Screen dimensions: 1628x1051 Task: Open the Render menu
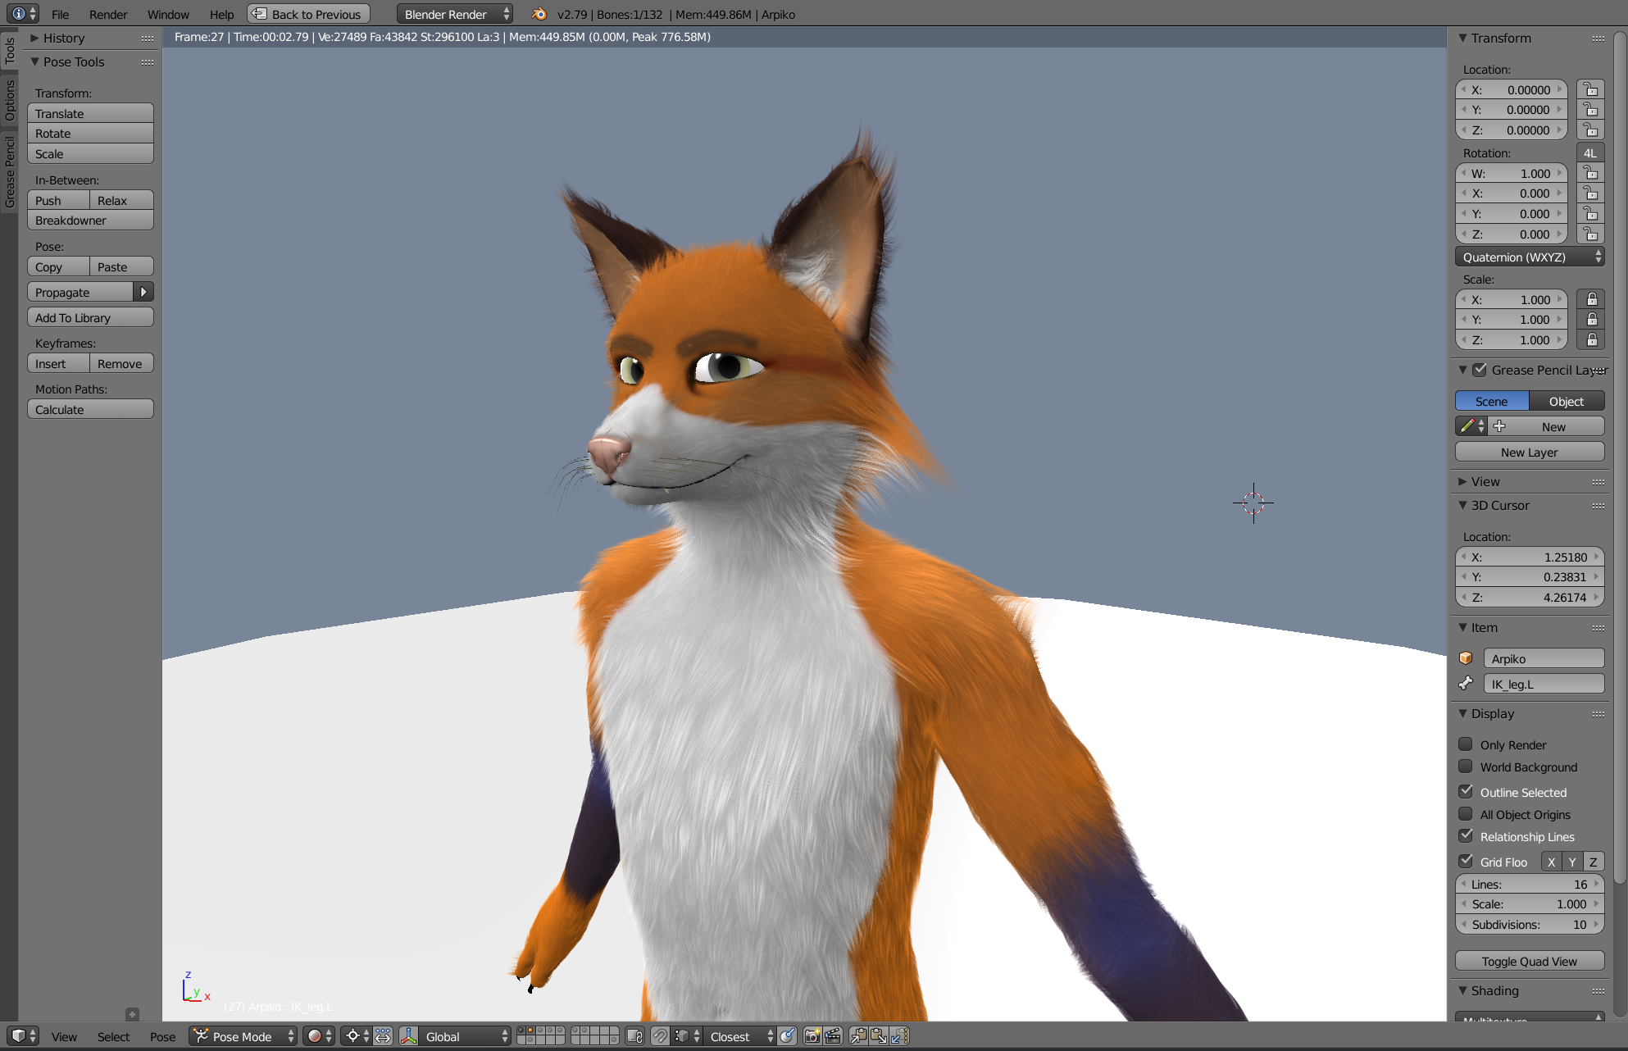click(x=108, y=14)
